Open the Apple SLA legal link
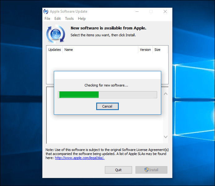 coord(80,158)
